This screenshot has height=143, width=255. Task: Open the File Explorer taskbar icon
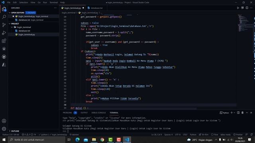94,139
